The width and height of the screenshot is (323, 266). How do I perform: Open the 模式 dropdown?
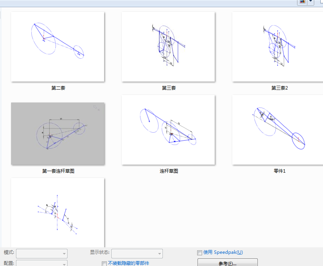tap(42, 254)
